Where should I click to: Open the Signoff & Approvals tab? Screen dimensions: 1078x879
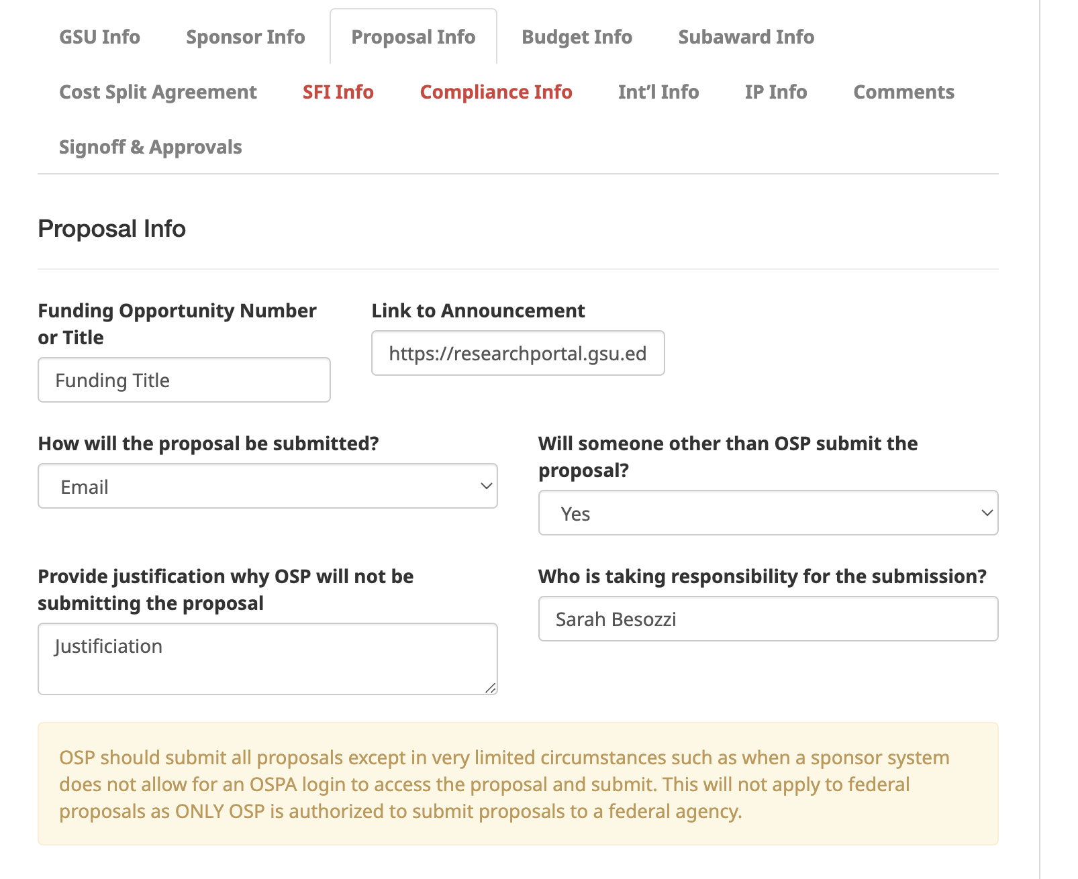tap(150, 147)
